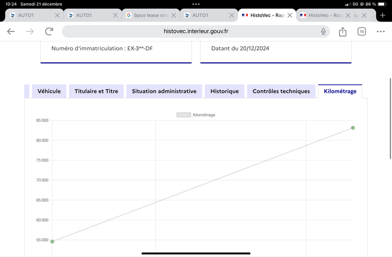Tap the lowest green data point

click(x=52, y=241)
